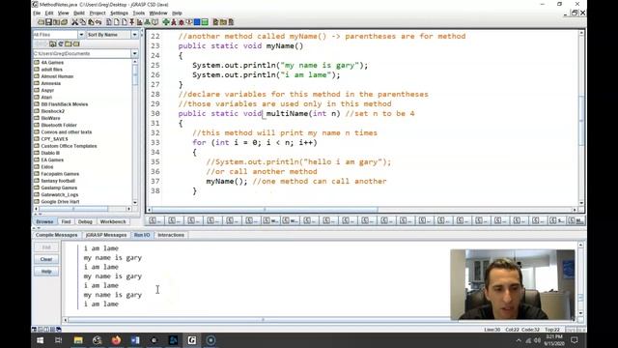Open the All Files filter dropdown
618x348 pixels.
(81, 35)
